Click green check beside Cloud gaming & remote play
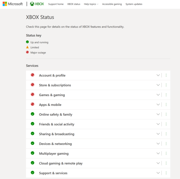180x179 pixels. [33, 163]
